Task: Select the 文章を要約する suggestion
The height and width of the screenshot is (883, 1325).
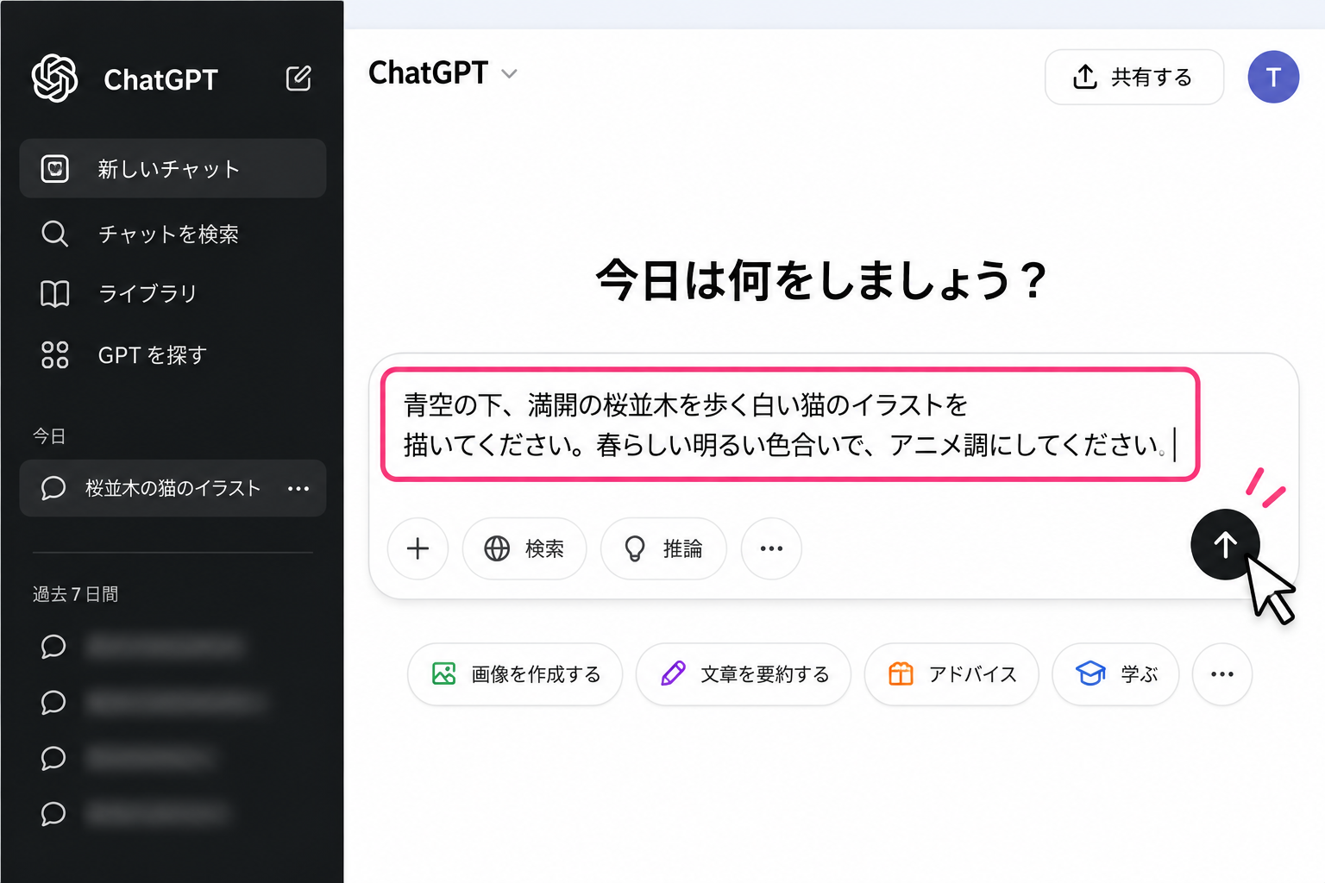Action: (744, 674)
